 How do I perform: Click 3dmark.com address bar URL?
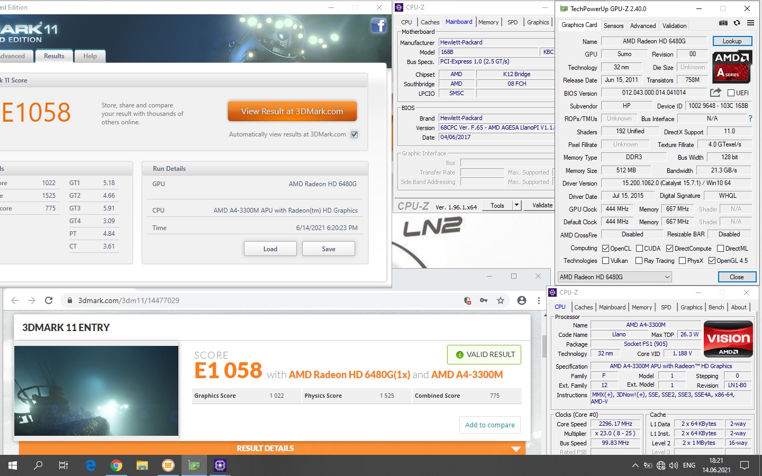129,300
